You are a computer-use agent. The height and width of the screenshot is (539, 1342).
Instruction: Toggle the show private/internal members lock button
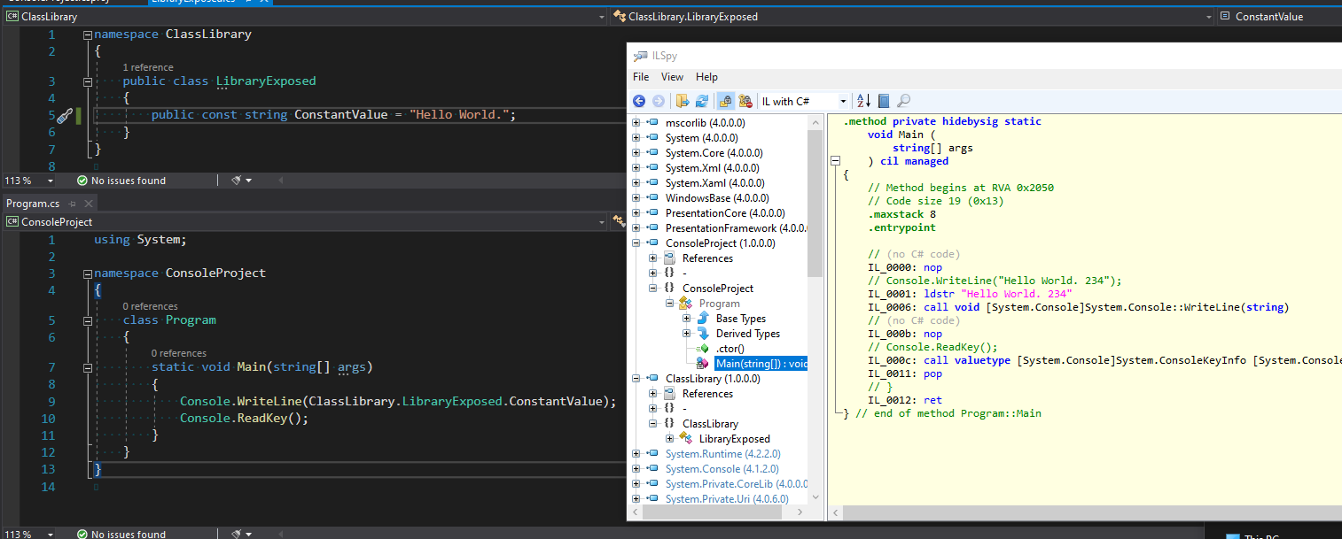coord(726,101)
